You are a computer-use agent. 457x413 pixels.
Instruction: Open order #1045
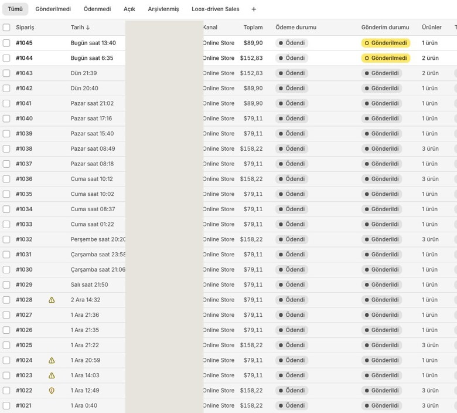coord(24,43)
